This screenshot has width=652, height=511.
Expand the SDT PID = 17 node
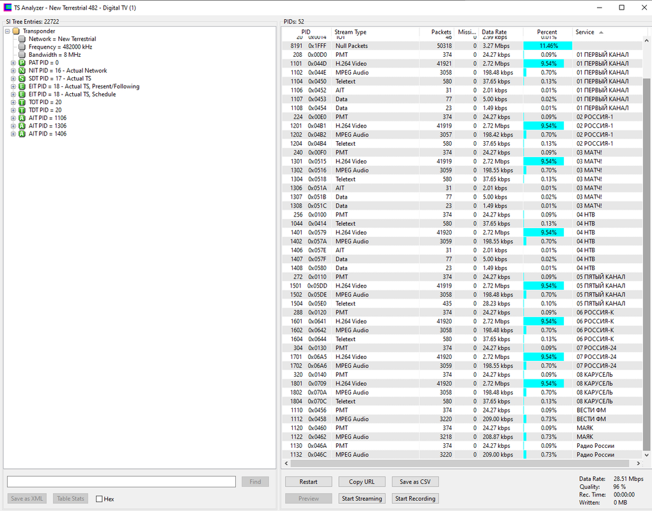13,79
